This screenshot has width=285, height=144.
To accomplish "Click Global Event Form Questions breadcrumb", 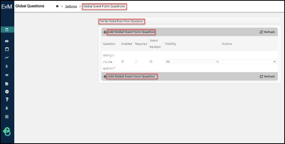I will [x=104, y=6].
